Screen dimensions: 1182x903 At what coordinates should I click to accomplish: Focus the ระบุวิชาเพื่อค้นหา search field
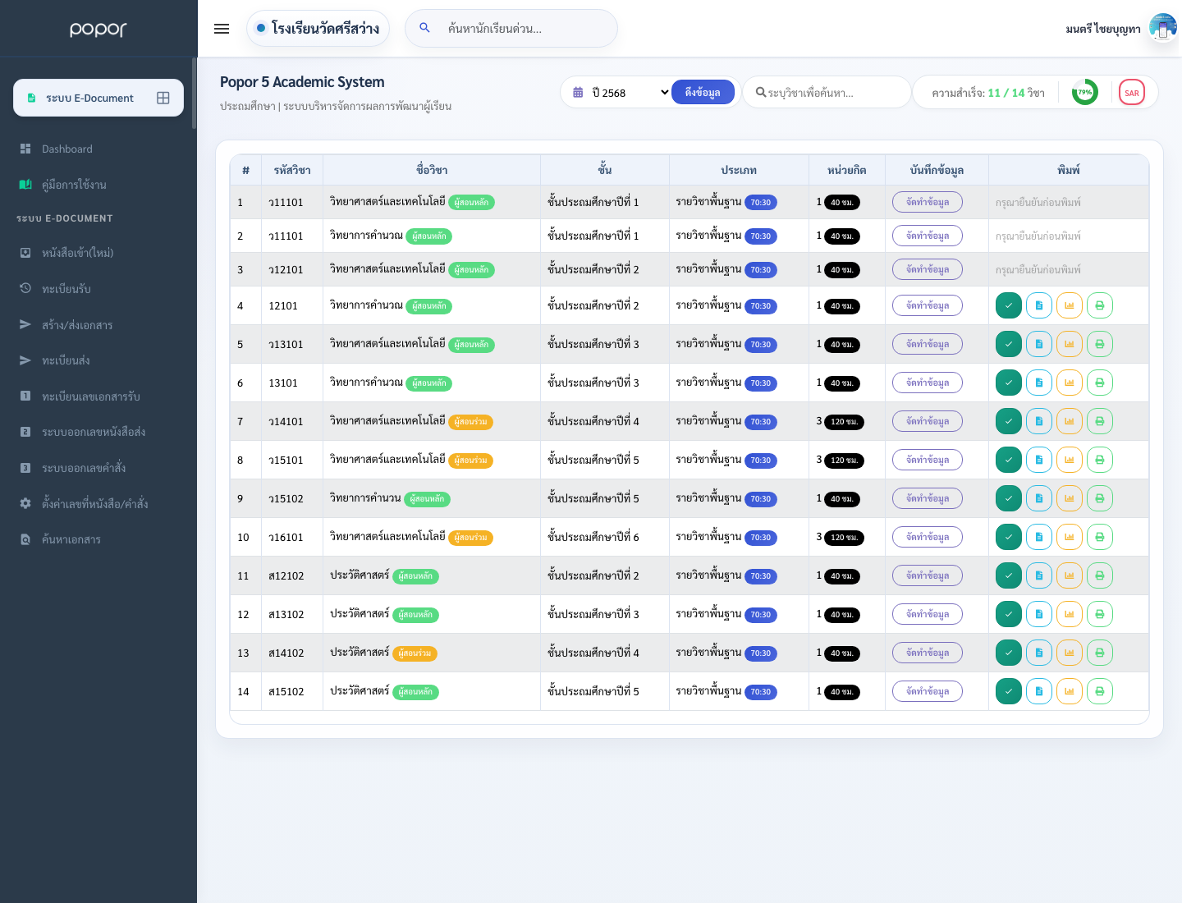(827, 93)
